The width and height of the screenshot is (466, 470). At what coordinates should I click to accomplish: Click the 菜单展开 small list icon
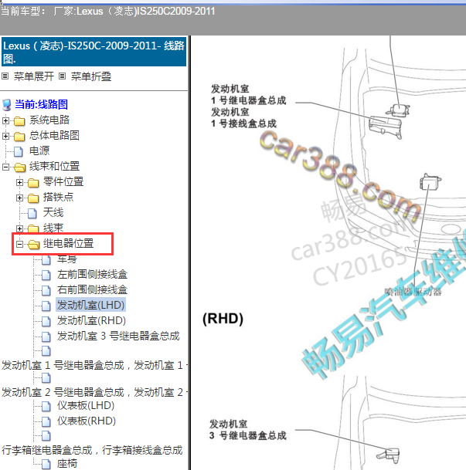[5, 76]
